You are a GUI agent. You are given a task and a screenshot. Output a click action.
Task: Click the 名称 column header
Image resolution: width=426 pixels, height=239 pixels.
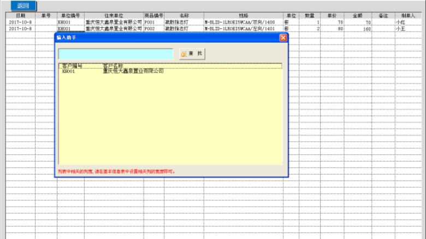point(184,15)
